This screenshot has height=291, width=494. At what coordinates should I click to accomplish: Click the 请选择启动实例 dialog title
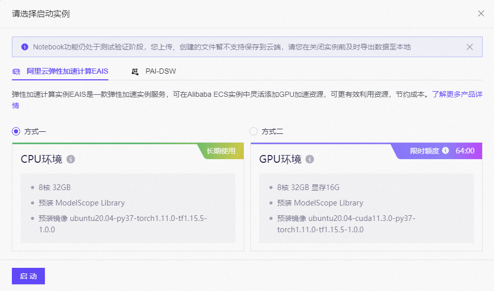click(x=41, y=14)
